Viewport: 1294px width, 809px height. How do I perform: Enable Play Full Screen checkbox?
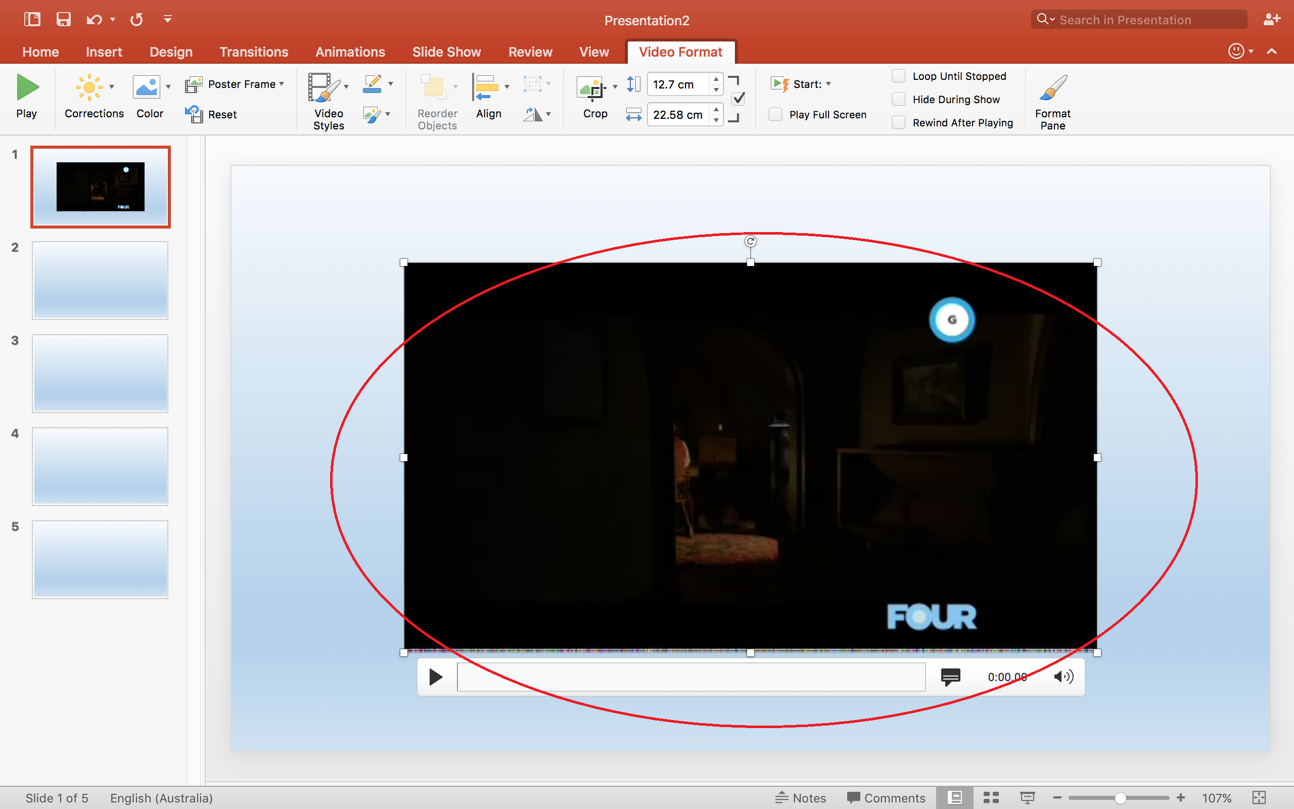[775, 114]
